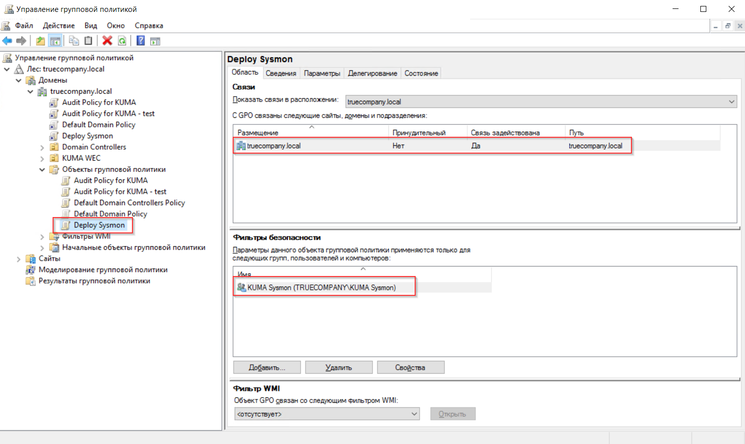Switch to the Делегирование tab

[x=372, y=73]
